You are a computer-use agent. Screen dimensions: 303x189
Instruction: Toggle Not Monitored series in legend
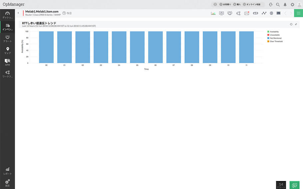275,38
